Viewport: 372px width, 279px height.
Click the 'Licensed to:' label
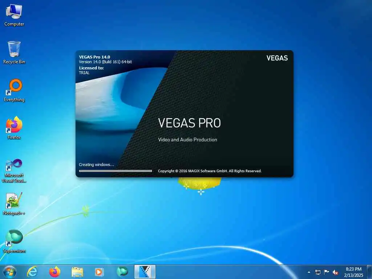[x=91, y=68]
